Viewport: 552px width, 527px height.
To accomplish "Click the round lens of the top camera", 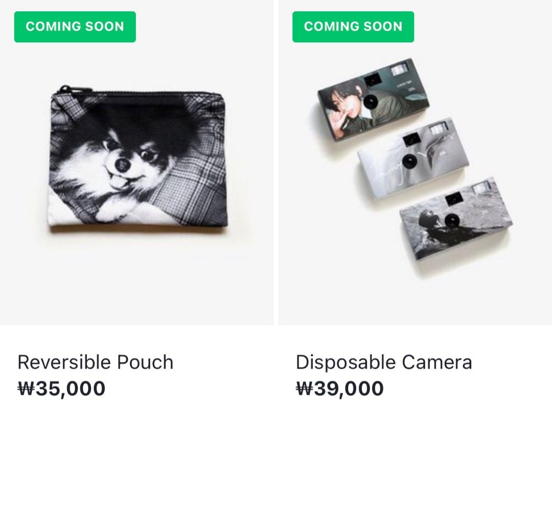I will (371, 102).
